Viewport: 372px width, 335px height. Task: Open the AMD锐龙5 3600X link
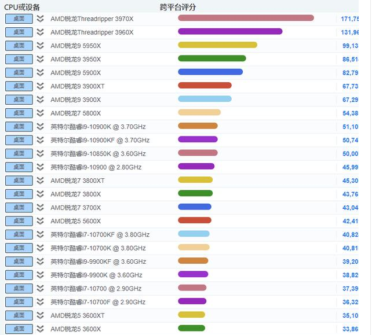click(75, 329)
